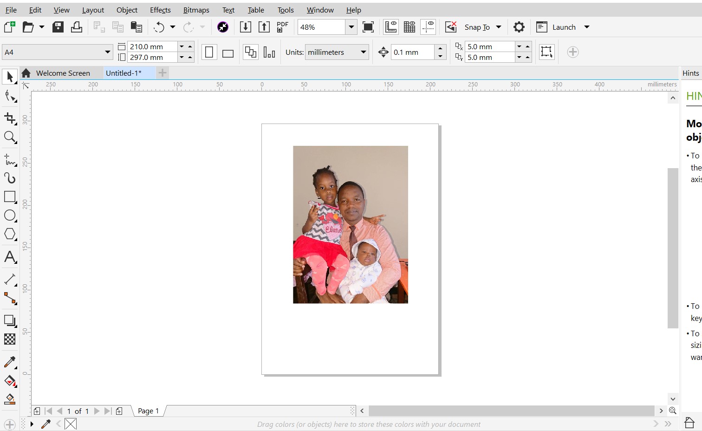Select the Polygon tool
Viewport: 702px width, 431px height.
point(10,234)
